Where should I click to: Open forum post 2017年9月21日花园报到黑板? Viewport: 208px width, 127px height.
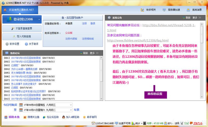click(x=26, y=62)
